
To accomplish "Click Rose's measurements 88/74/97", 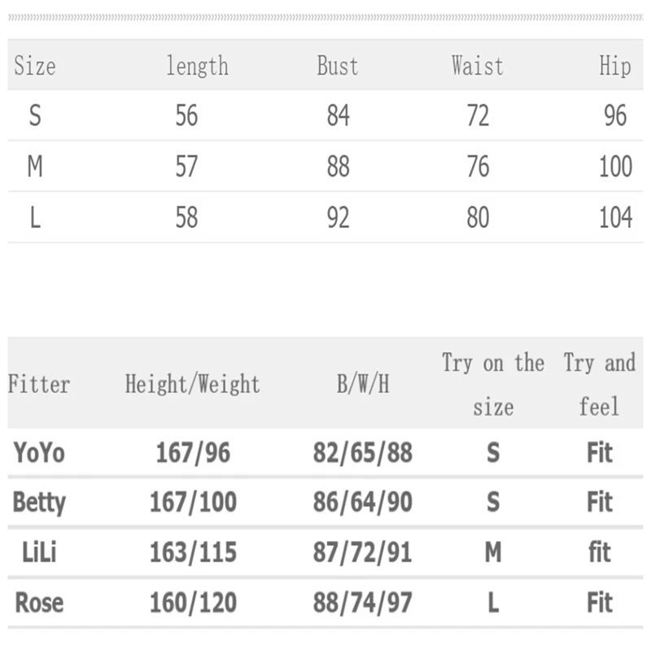I will coord(363,603).
